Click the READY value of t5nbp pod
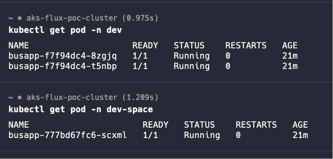The height and width of the screenshot is (159, 333). 140,66
